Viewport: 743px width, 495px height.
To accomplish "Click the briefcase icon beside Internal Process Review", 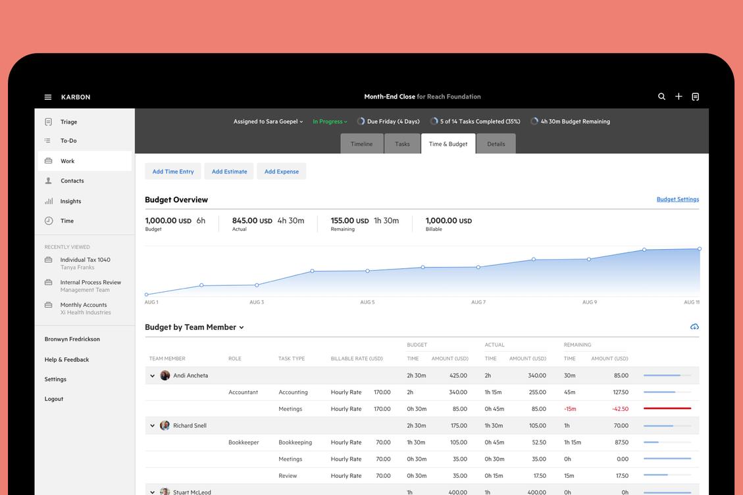I will pos(48,283).
